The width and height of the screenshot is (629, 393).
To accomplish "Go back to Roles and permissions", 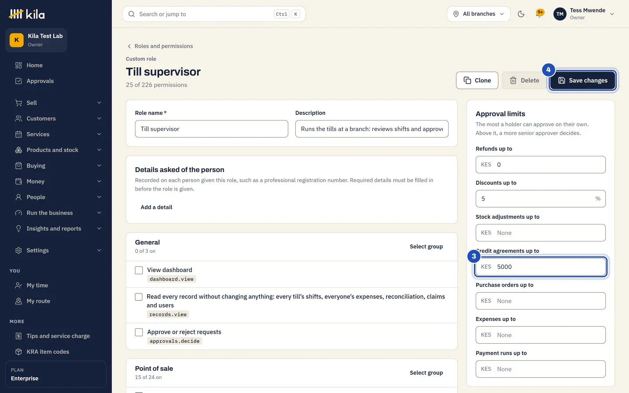I will 160,46.
